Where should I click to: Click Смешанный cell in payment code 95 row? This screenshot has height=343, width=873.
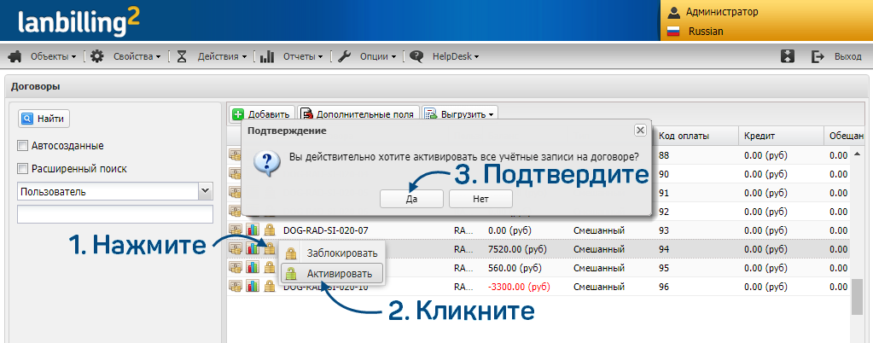(x=599, y=268)
